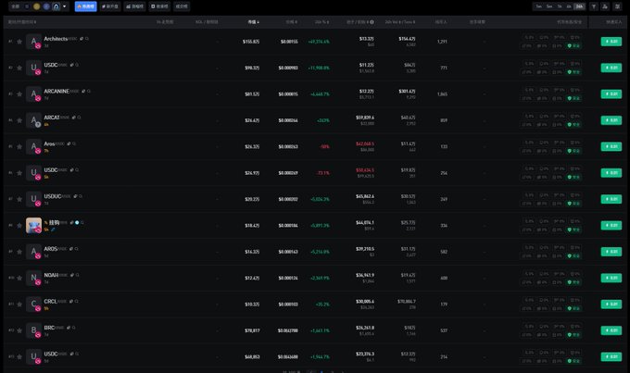This screenshot has width=630, height=373.
Task: Click the CRCL token C avatar
Action: 33,305
